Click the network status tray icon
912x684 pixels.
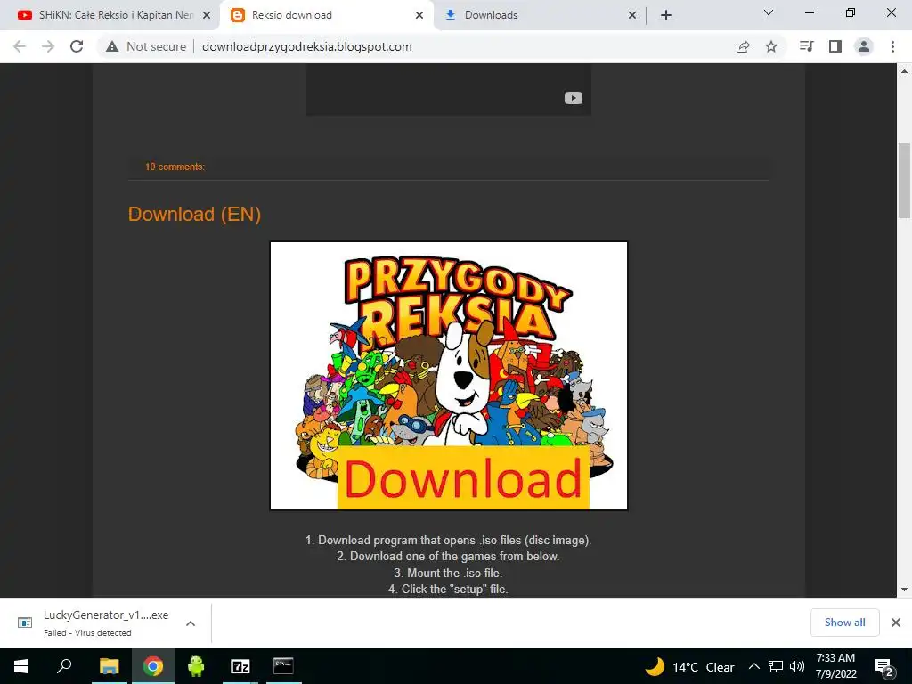click(x=776, y=666)
